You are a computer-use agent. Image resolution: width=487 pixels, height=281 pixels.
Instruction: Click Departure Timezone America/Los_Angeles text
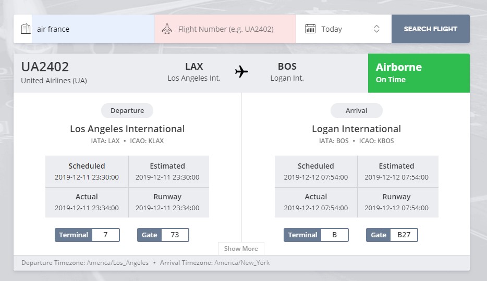(x=85, y=263)
